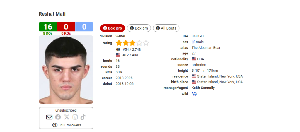The image size is (300, 132).
Task: Open the TikTok icon
Action: [83, 117]
